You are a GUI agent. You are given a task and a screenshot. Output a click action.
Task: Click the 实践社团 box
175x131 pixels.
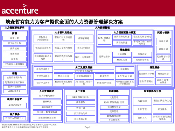click(142, 101)
